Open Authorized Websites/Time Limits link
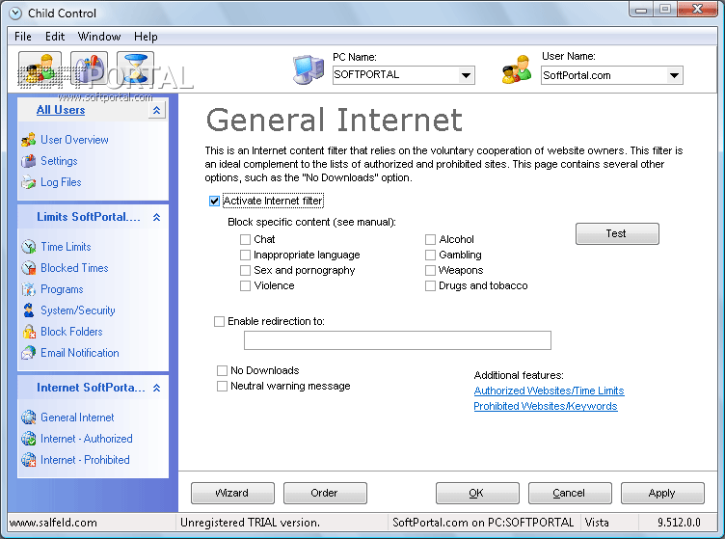Screen dimensions: 725x539 [x=549, y=391]
